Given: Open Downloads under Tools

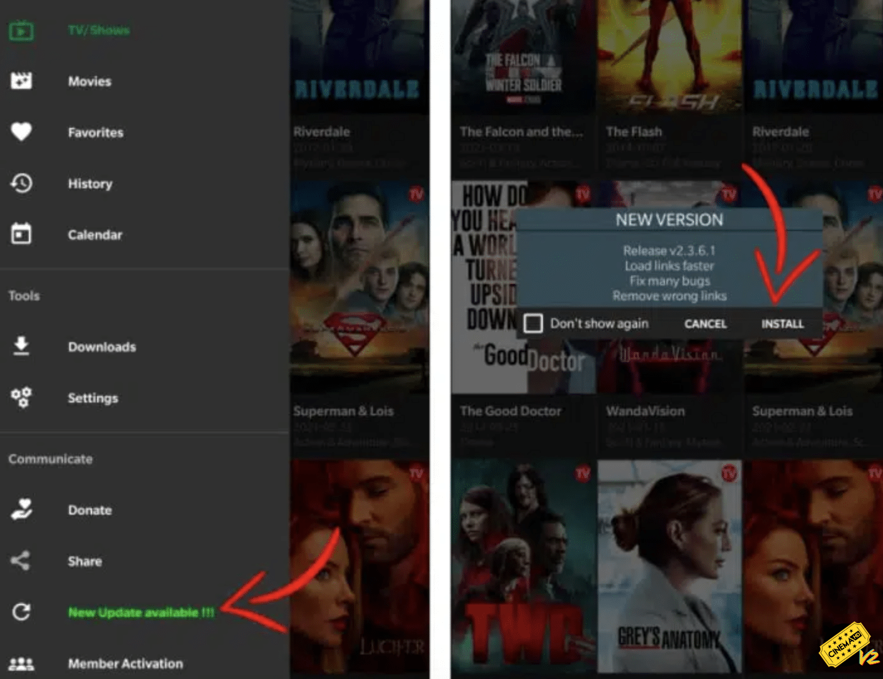Looking at the screenshot, I should pos(102,346).
